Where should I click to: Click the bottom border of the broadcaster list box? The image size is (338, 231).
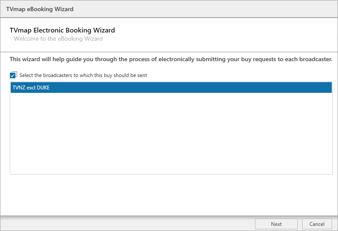171,174
